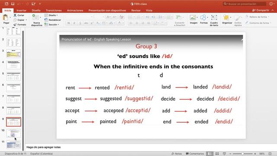Select slide 3 thumbnail

click(13, 53)
